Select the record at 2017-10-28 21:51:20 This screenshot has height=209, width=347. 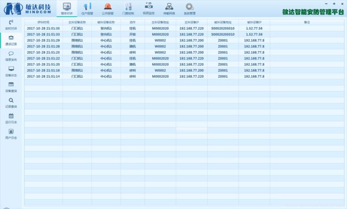click(x=184, y=64)
